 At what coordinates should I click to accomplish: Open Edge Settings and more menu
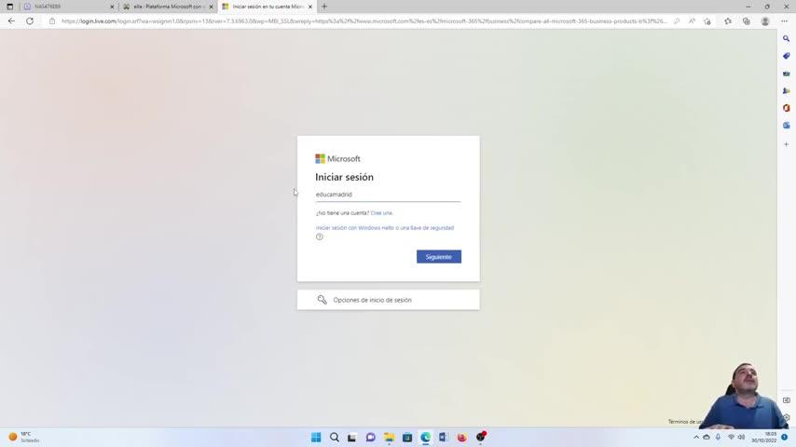pyautogui.click(x=784, y=21)
